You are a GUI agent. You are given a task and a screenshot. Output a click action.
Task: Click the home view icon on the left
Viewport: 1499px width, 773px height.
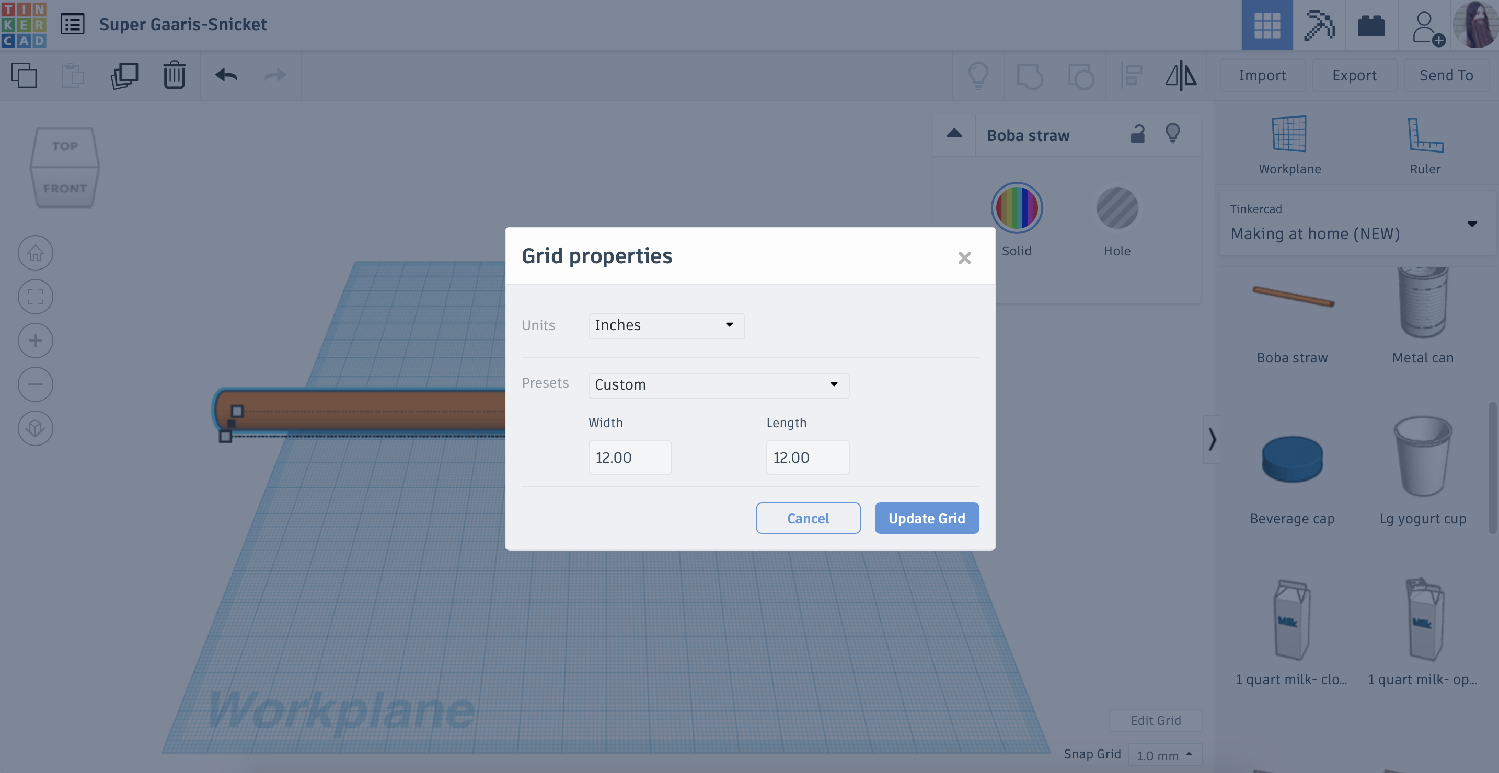[x=35, y=252]
